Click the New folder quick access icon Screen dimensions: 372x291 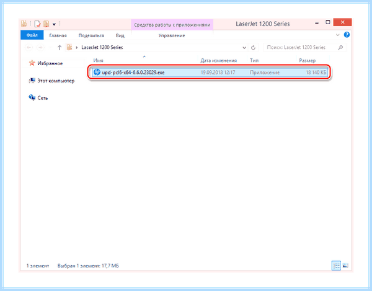(x=46, y=24)
